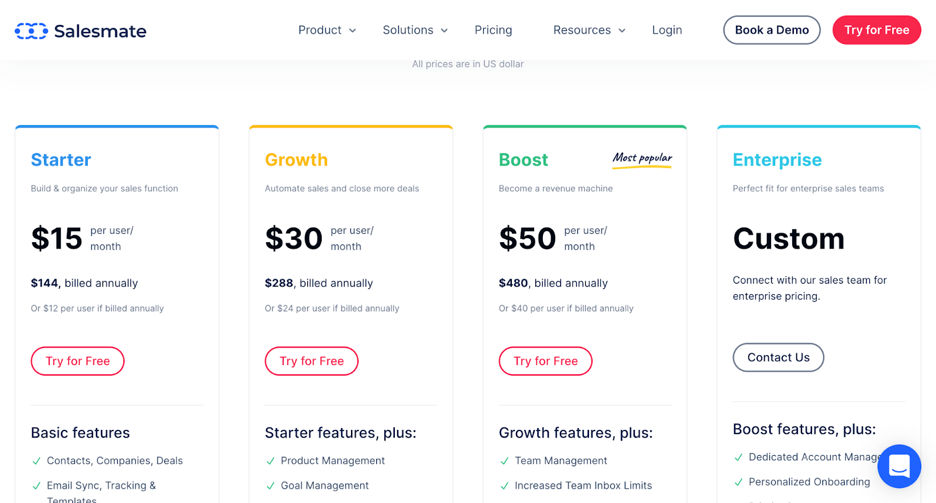This screenshot has width=936, height=503.
Task: Click checkmark beside Contacts, Companies, Deals
Action: point(36,461)
